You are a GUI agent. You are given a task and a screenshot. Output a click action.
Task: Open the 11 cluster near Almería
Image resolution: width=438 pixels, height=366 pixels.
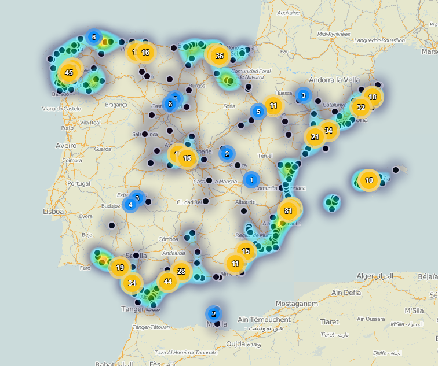pyautogui.click(x=235, y=264)
